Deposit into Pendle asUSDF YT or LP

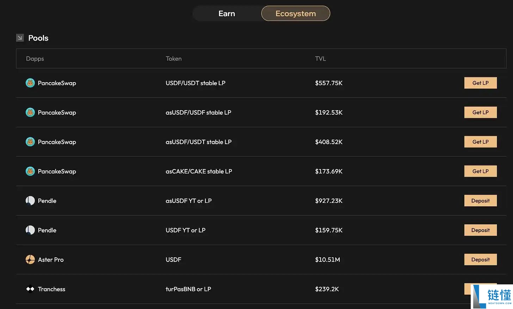coord(481,201)
